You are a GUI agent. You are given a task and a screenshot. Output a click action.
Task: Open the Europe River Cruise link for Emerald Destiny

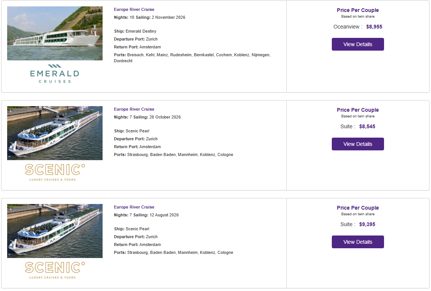(134, 9)
